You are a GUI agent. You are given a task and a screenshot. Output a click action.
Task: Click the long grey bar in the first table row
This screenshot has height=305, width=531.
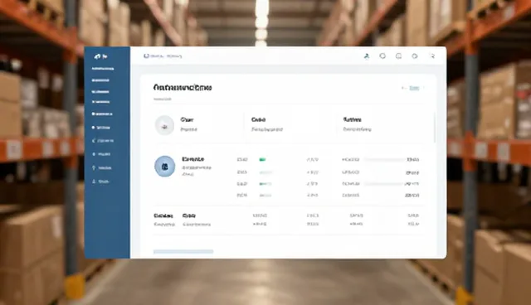[x=385, y=160]
